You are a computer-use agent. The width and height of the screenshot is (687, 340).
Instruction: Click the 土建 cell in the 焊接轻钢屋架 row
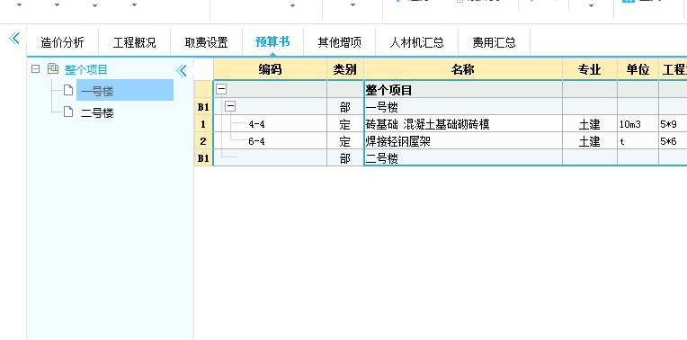click(x=590, y=141)
